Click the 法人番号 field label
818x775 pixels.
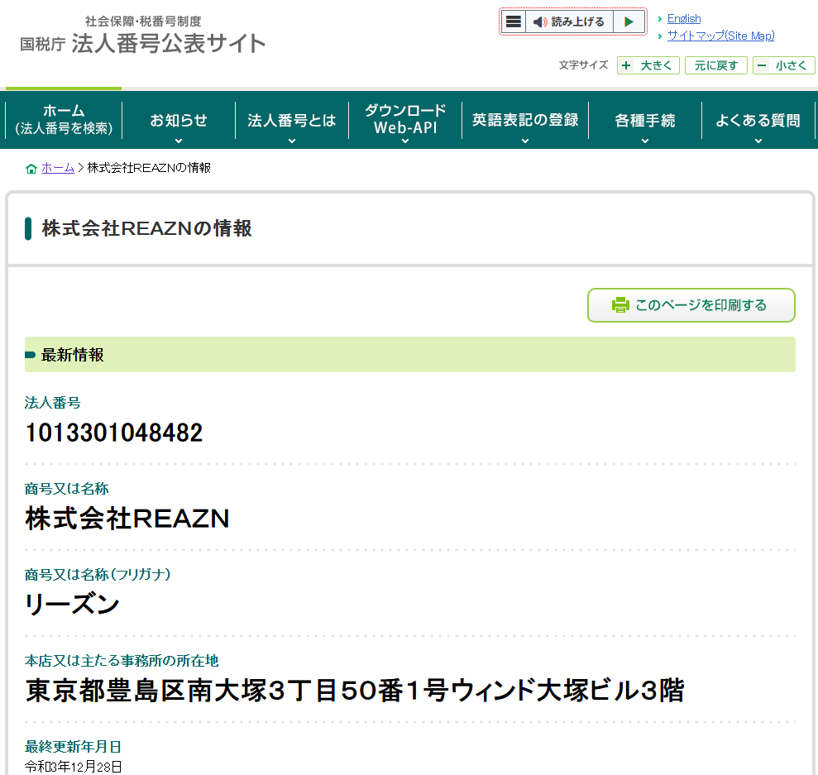tap(53, 403)
